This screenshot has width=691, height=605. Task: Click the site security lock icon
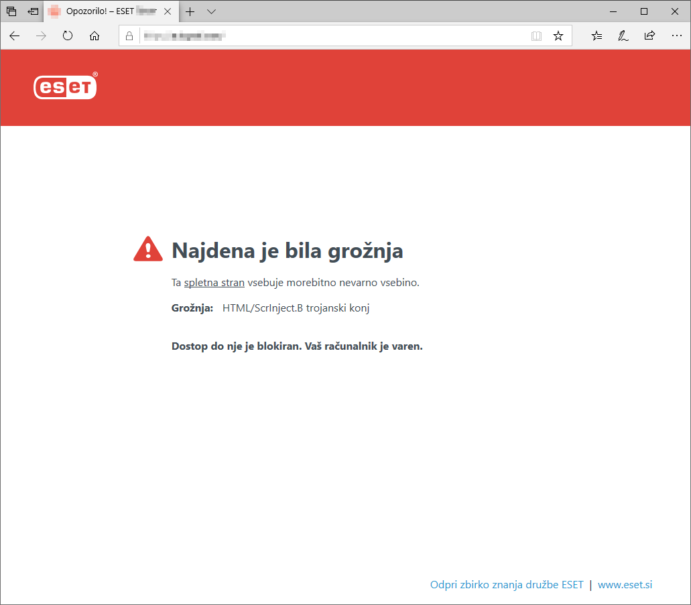129,36
